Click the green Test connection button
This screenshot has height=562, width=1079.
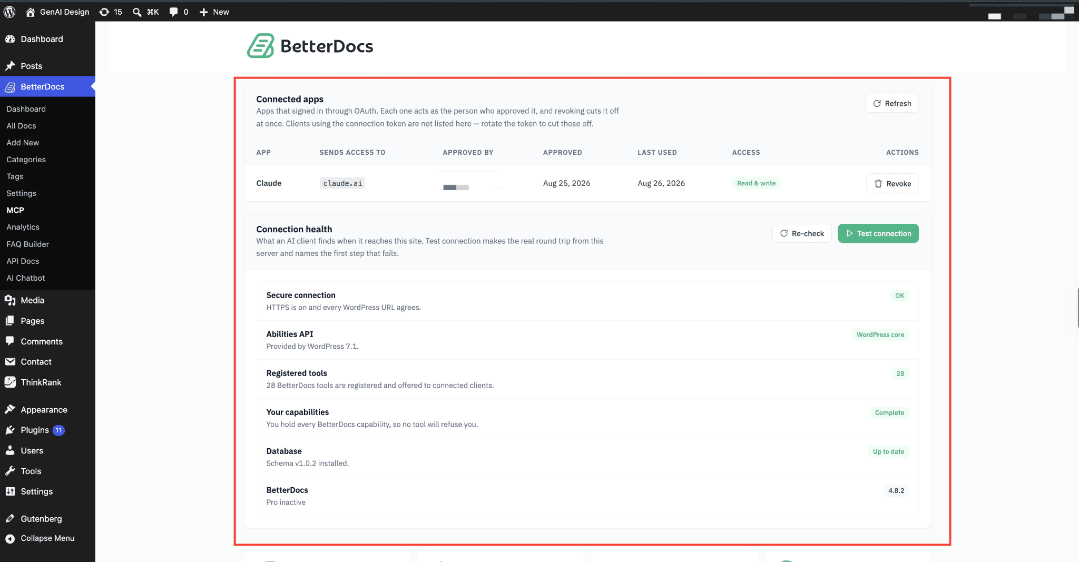(x=878, y=233)
